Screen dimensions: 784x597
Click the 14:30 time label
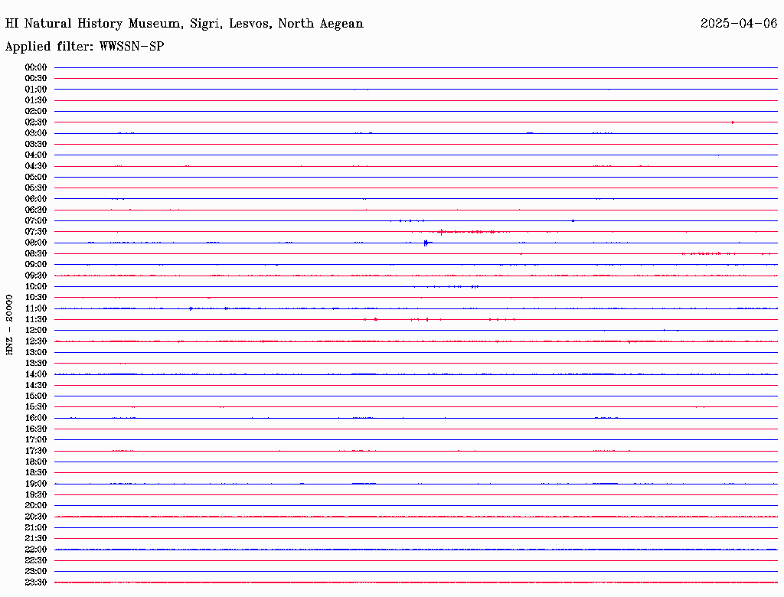coord(36,386)
